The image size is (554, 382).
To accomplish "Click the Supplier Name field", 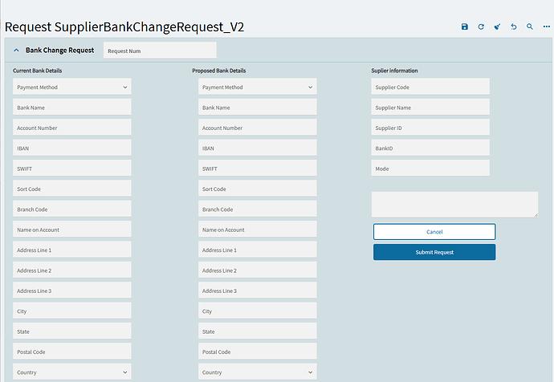I will 430,108.
